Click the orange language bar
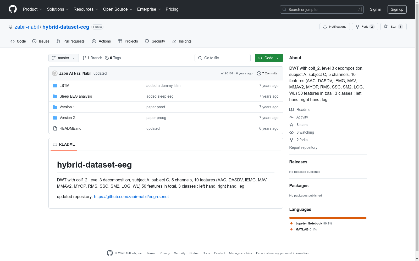Screen dimensions: 419x261 [328, 218]
